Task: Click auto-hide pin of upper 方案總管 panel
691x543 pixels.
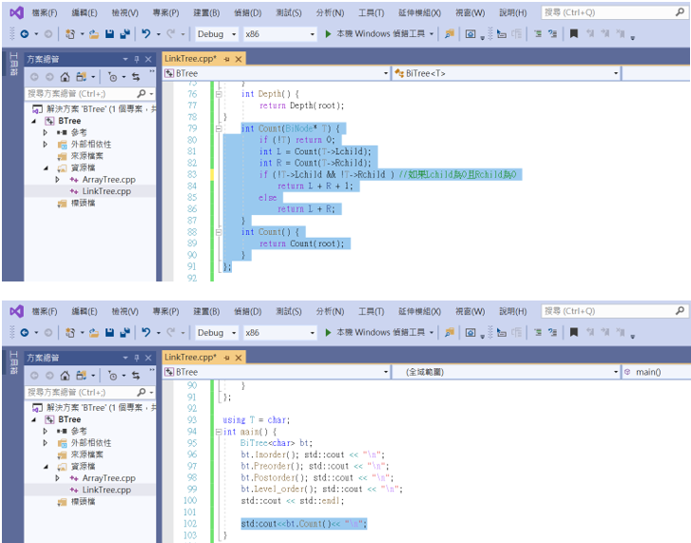Action: pyautogui.click(x=137, y=59)
